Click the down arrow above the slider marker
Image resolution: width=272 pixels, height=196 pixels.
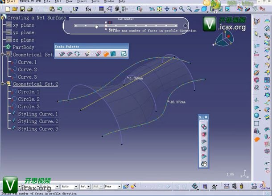pos(106,23)
